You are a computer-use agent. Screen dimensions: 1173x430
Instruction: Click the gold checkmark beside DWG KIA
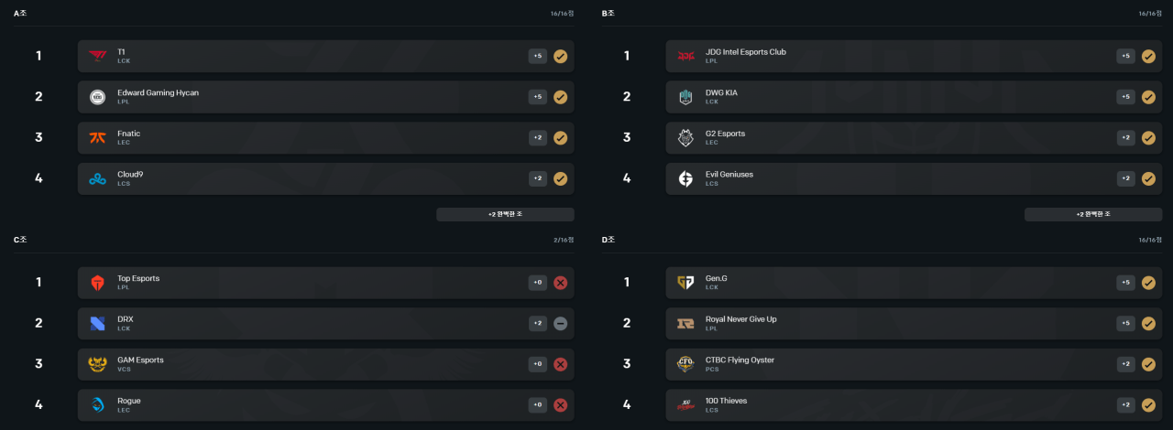tap(1148, 97)
